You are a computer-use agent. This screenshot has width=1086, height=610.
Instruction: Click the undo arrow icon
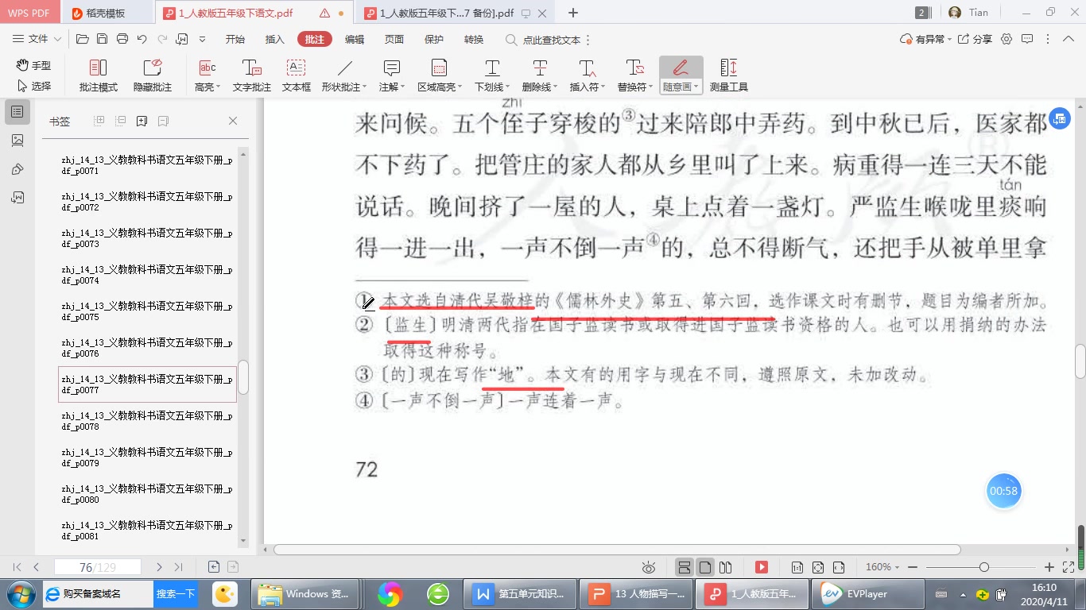[x=142, y=39]
